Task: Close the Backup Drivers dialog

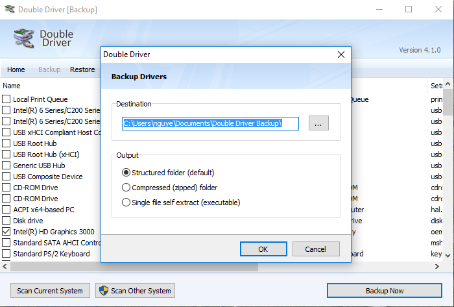Action: tap(341, 55)
